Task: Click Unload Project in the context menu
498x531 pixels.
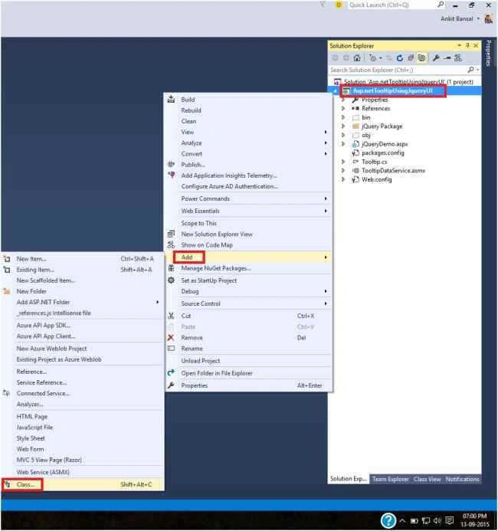Action: 201,361
